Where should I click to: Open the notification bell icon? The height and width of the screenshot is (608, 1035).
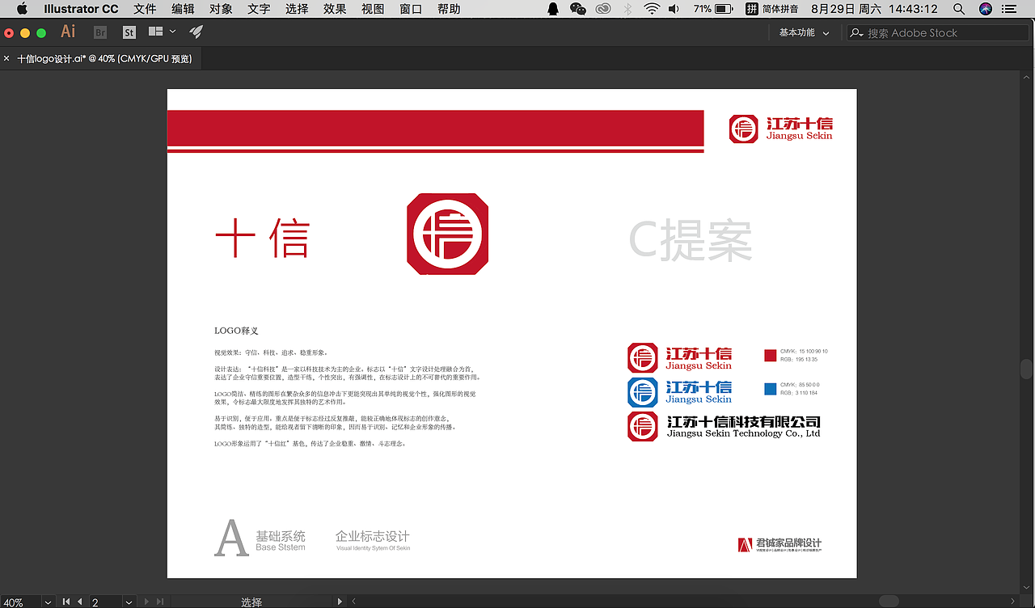(552, 9)
